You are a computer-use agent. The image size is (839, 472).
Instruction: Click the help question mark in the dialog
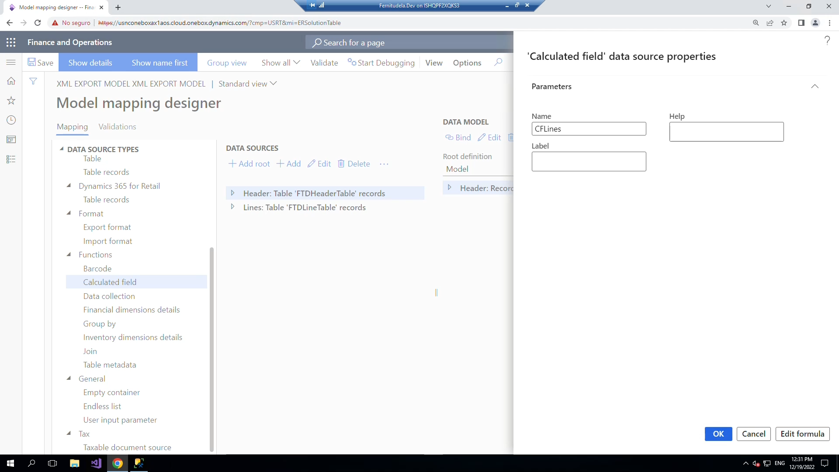tap(827, 40)
